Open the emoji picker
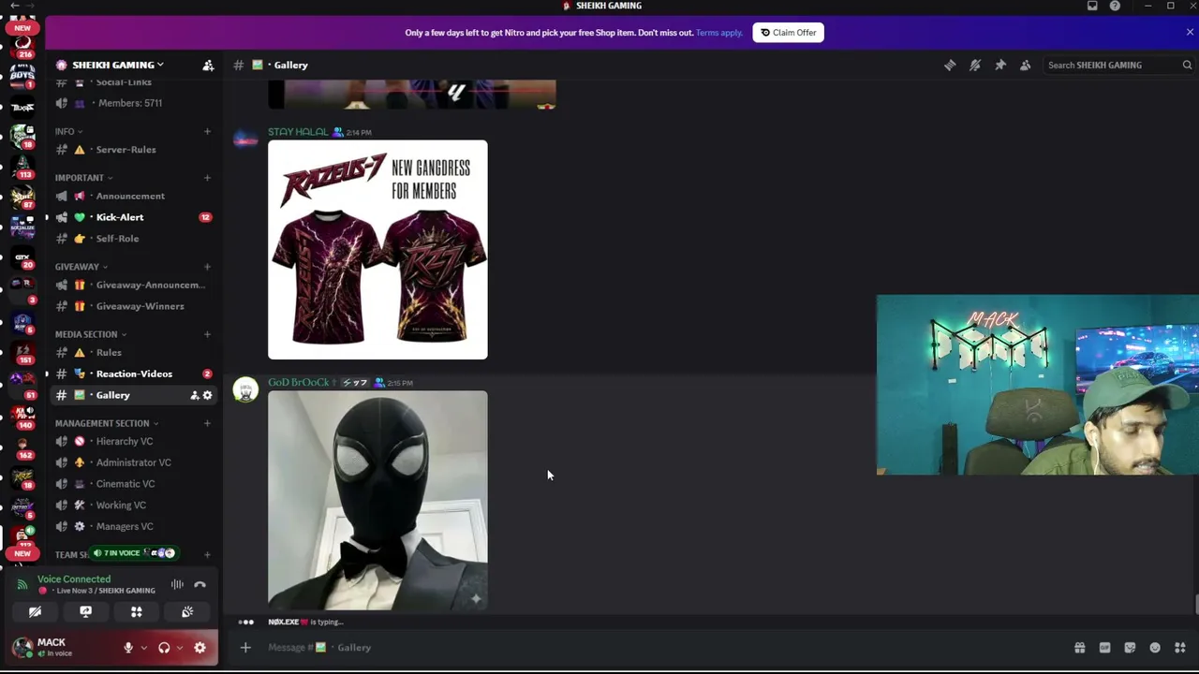This screenshot has height=674, width=1199. click(x=1155, y=648)
